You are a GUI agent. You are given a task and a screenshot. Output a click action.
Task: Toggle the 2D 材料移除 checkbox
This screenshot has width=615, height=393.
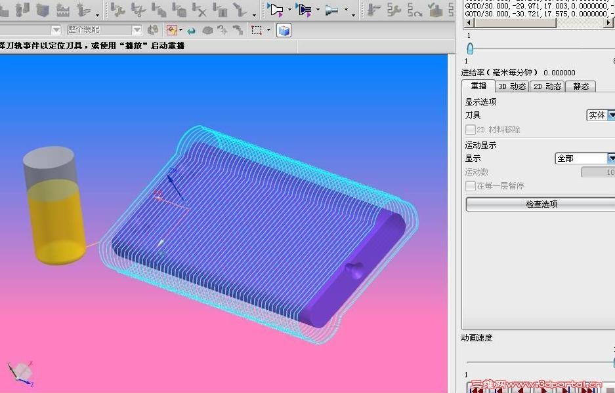tap(470, 130)
